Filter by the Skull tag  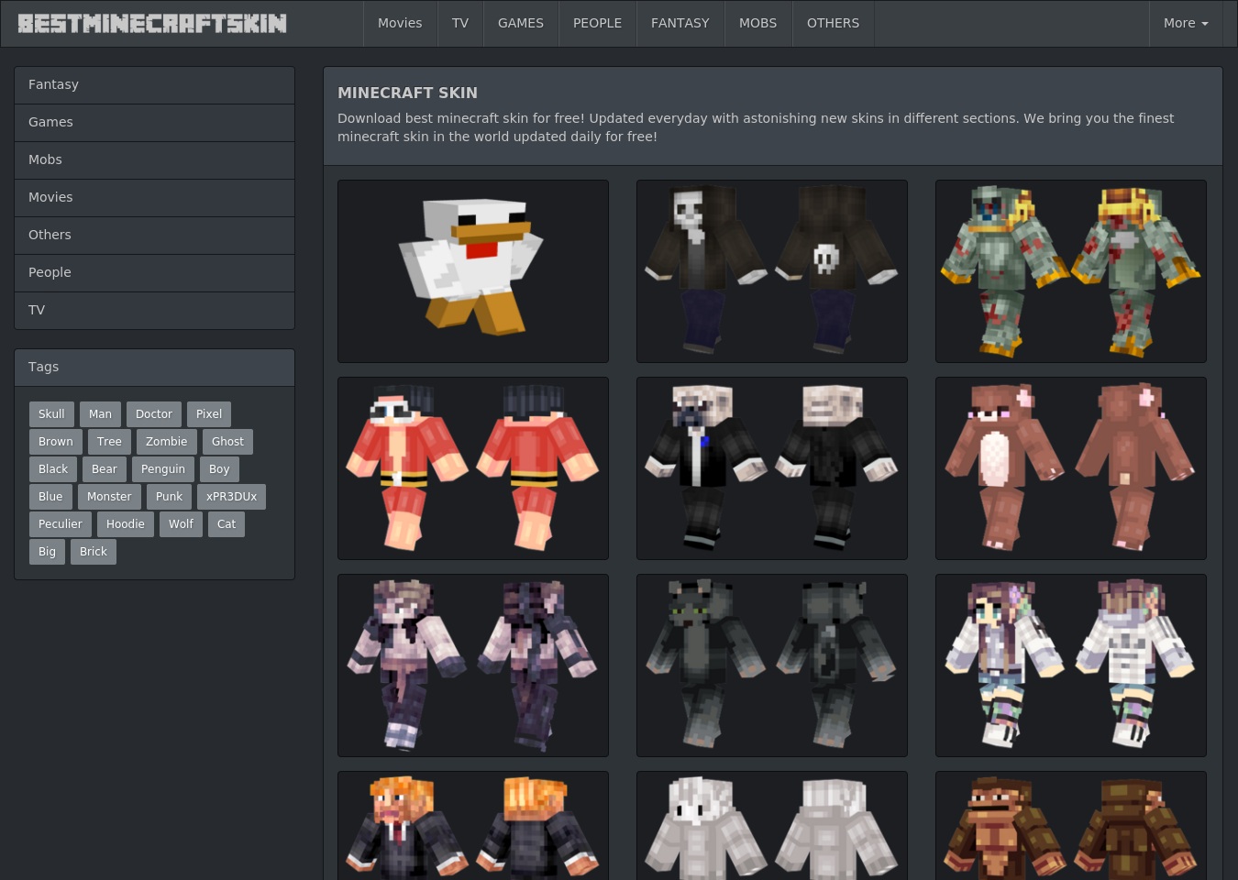pos(51,414)
